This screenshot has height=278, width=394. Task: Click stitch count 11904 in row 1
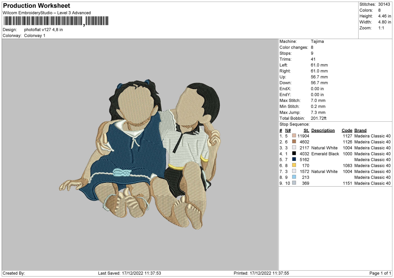coord(303,136)
